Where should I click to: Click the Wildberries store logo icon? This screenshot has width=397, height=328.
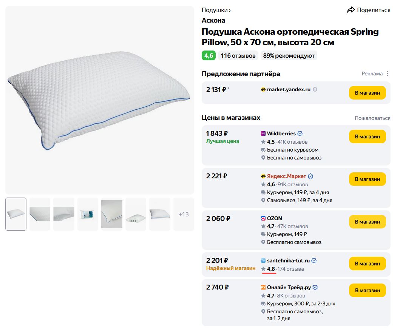(263, 133)
